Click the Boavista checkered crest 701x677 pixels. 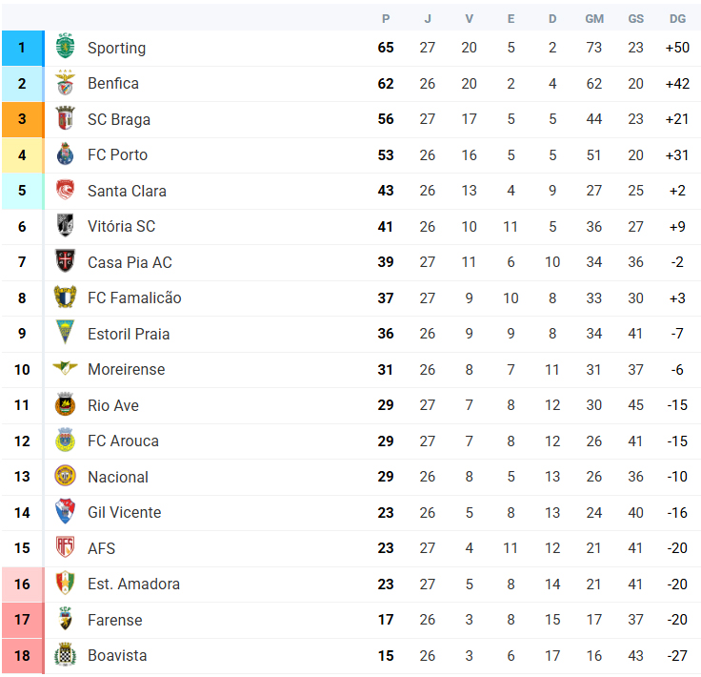tap(66, 655)
